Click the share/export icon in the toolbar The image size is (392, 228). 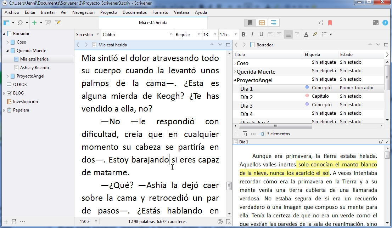[x=320, y=23]
